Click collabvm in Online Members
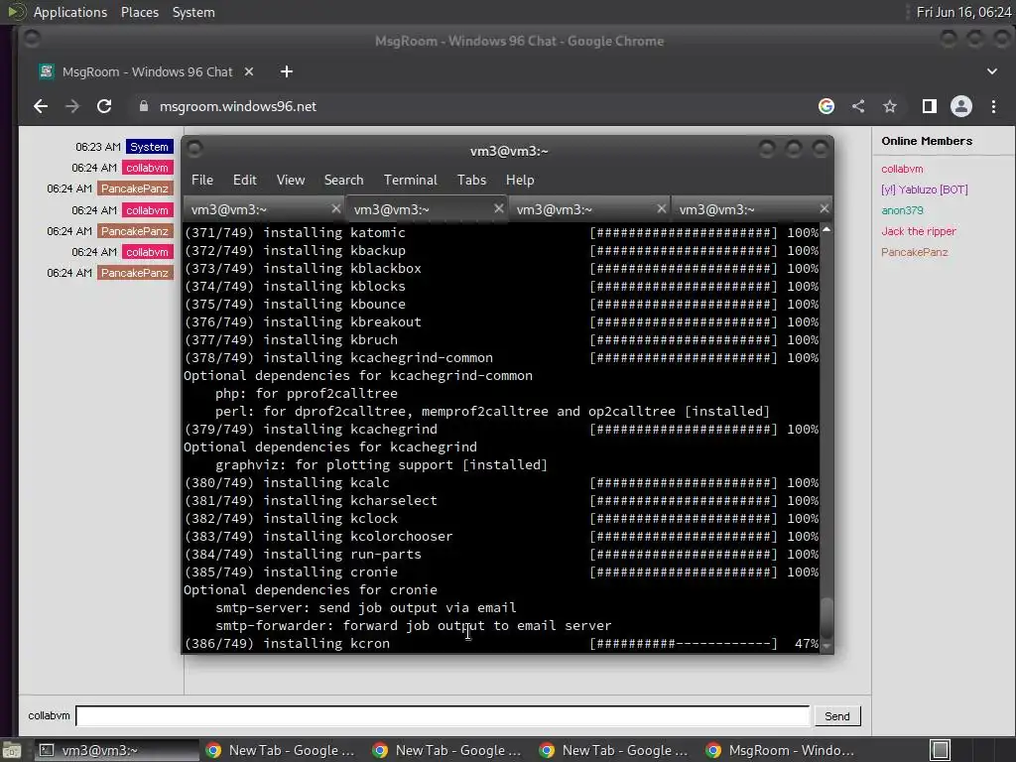Image resolution: width=1016 pixels, height=762 pixels. (x=902, y=169)
